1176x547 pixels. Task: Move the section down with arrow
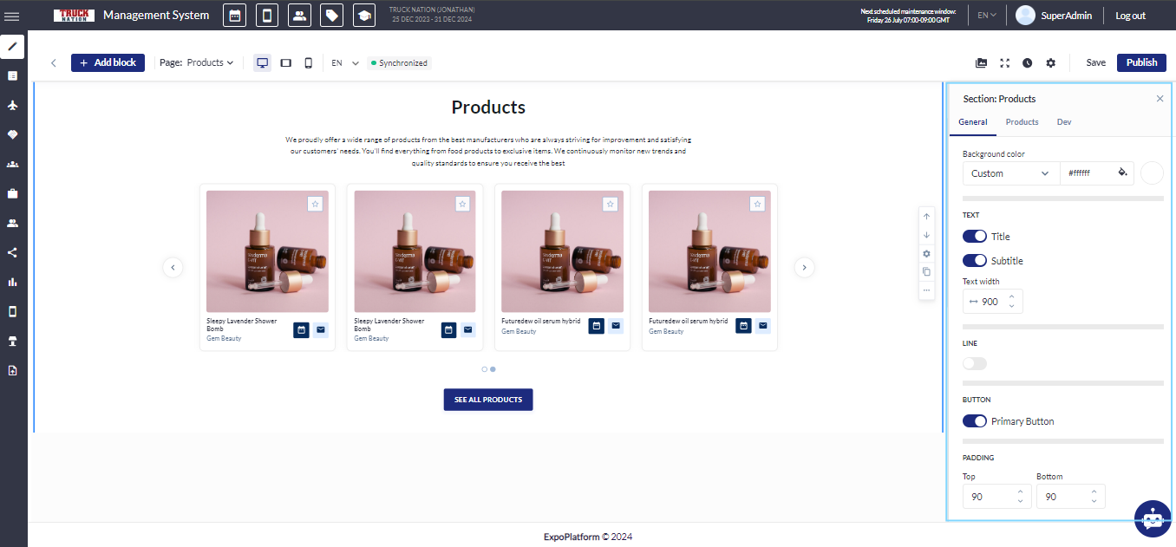pyautogui.click(x=926, y=235)
